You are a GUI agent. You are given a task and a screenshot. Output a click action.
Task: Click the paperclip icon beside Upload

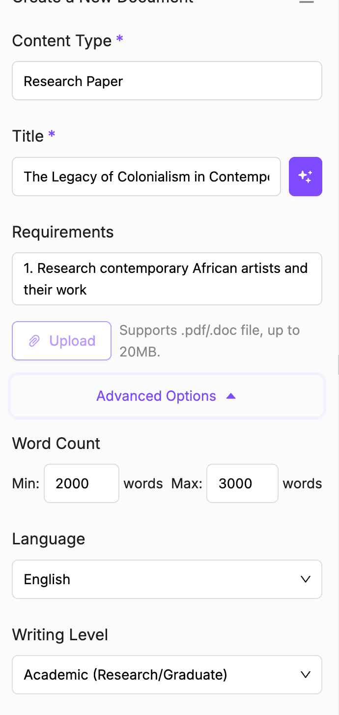(34, 341)
